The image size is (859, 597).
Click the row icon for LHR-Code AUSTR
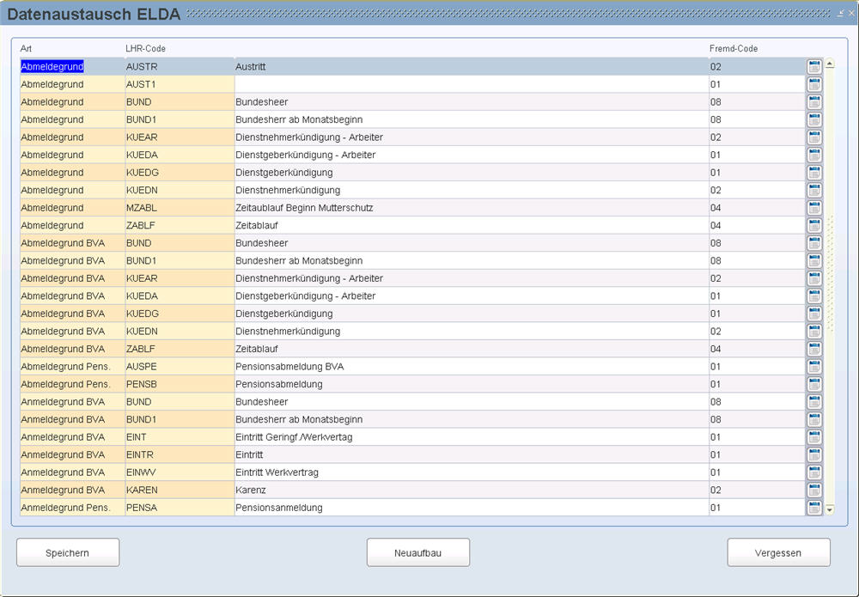[813, 66]
